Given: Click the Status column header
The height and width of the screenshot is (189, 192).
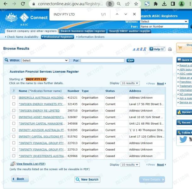Looking at the screenshot, I should tap(110, 91).
